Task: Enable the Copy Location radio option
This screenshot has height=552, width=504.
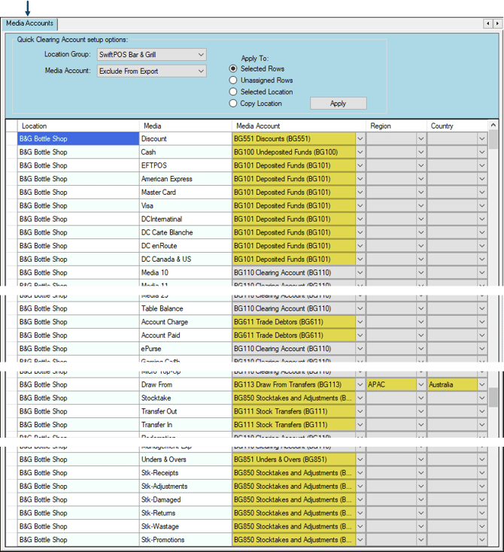Action: click(233, 104)
